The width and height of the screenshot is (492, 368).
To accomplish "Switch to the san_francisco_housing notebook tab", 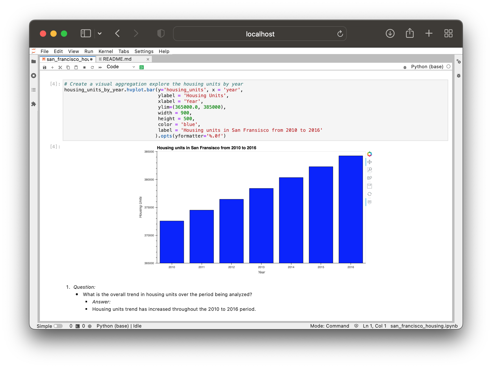I will [68, 59].
